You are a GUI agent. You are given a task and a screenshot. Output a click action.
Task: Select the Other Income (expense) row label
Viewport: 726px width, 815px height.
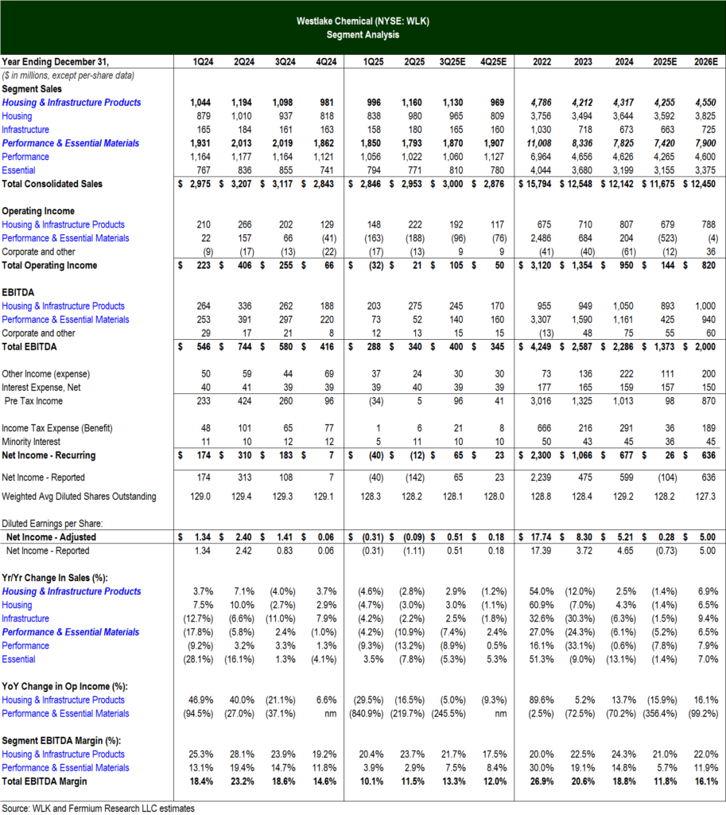click(45, 374)
